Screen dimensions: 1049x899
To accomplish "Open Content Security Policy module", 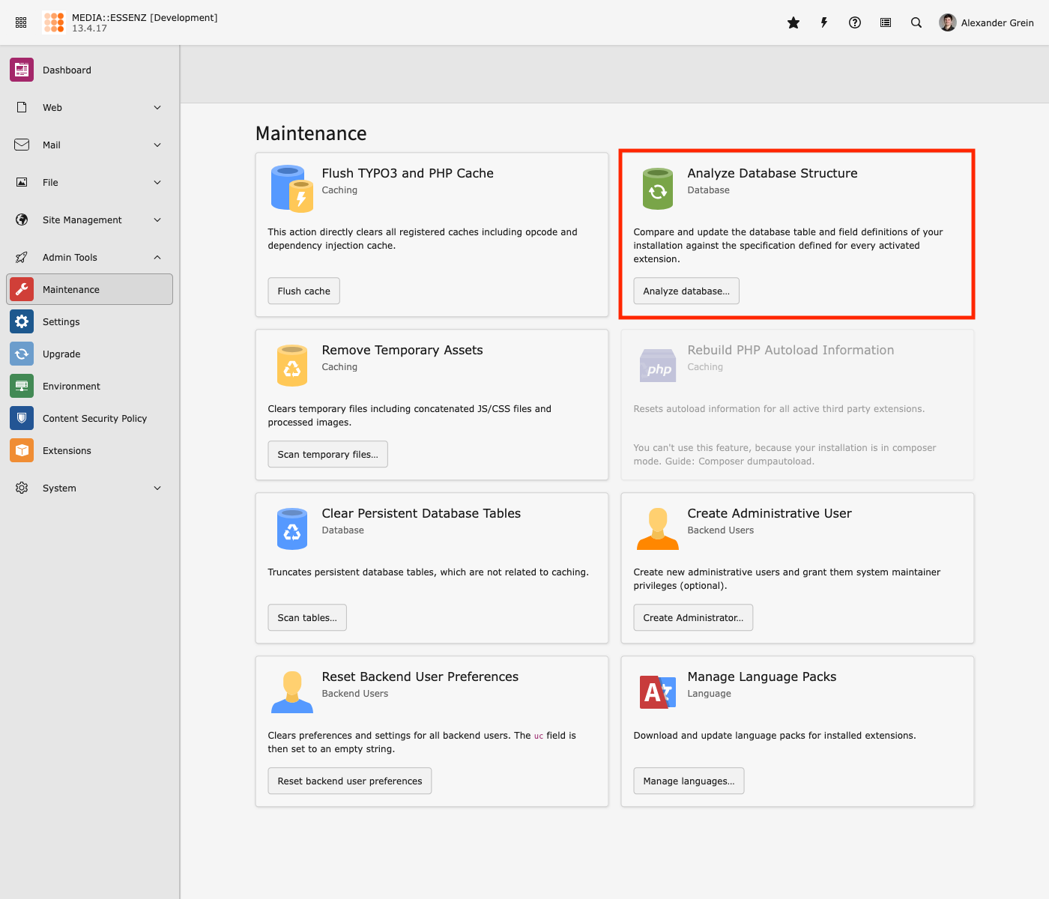I will (94, 418).
